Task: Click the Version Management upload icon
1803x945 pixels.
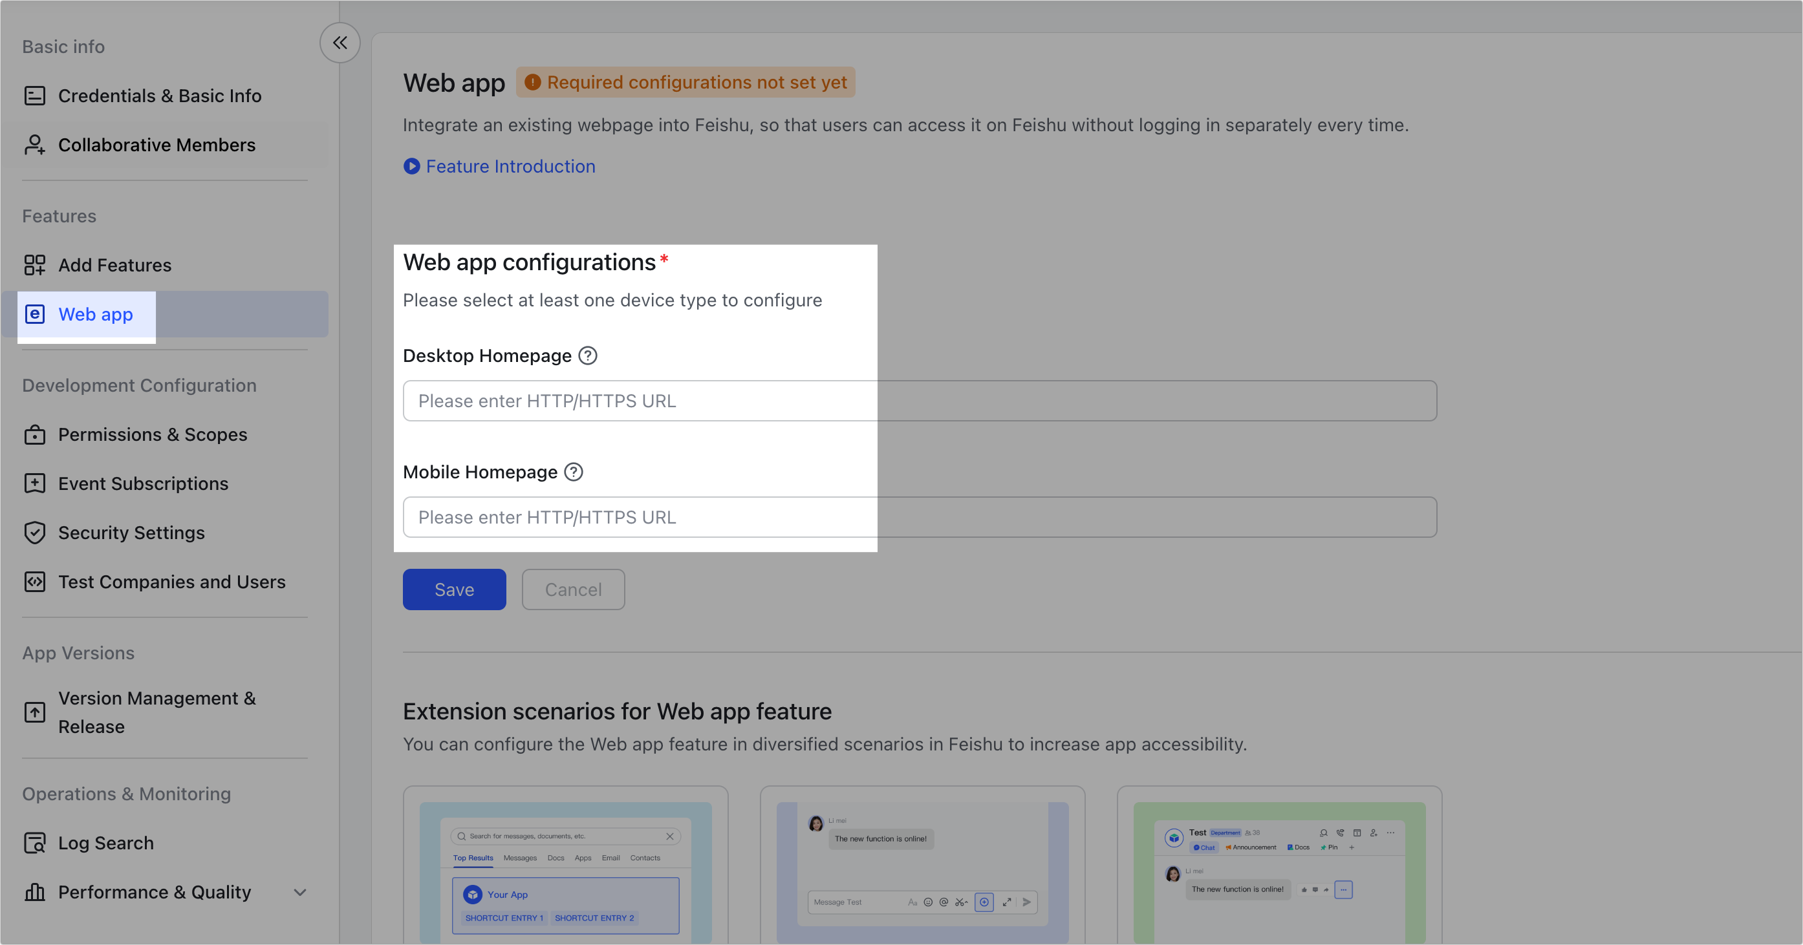Action: coord(34,712)
